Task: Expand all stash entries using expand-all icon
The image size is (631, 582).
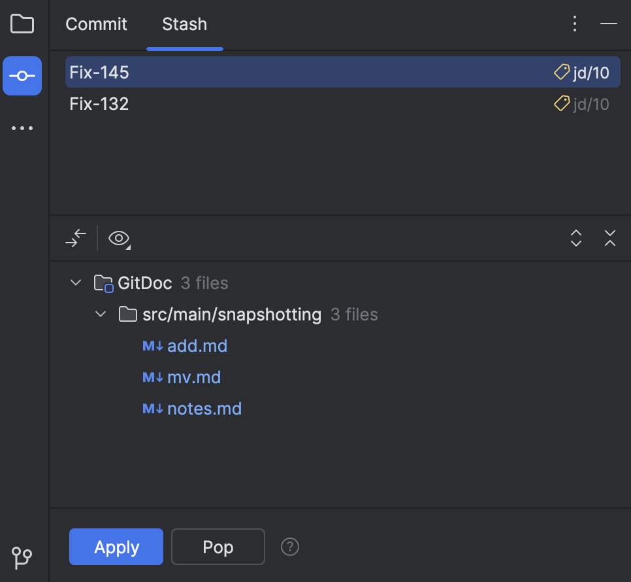Action: tap(575, 238)
